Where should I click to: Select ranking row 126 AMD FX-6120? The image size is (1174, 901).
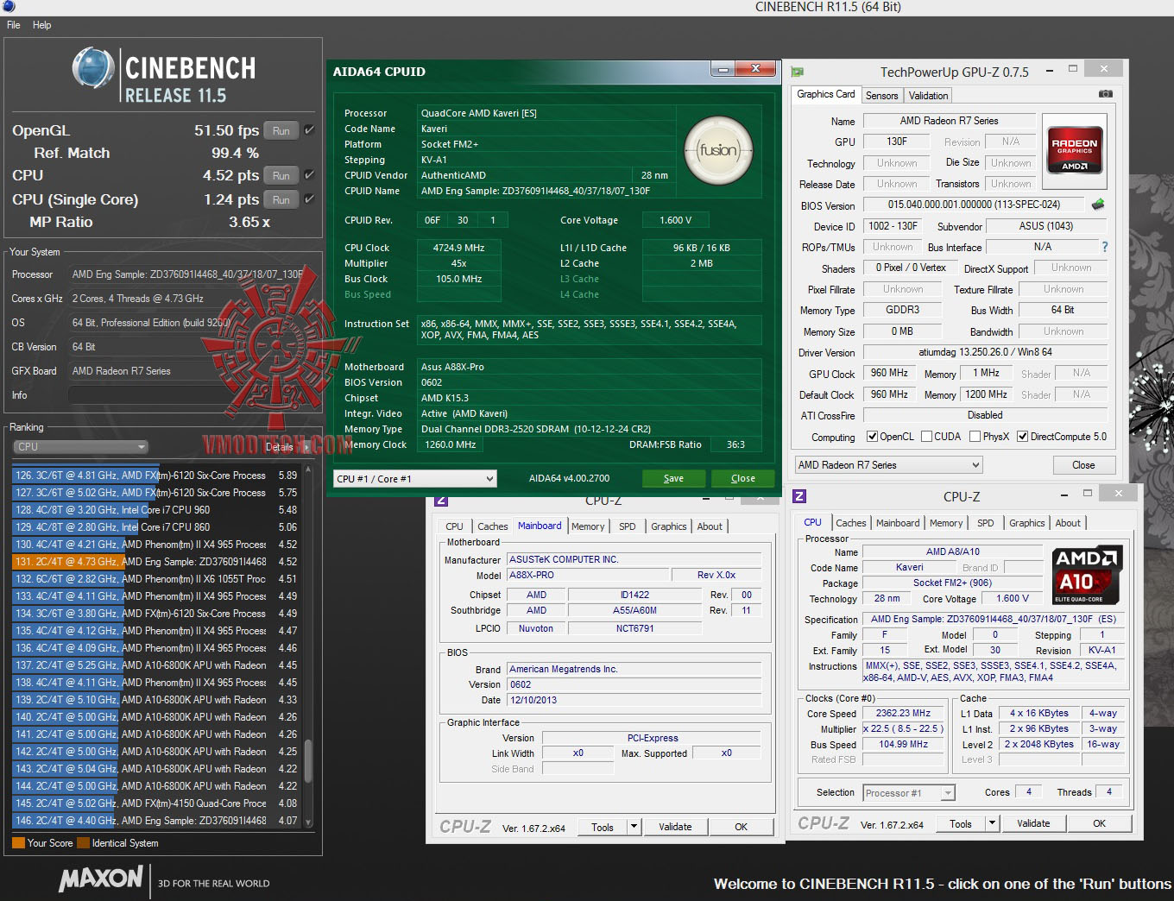tap(155, 476)
